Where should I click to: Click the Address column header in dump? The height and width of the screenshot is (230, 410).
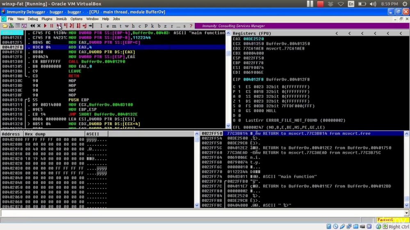coord(12,134)
